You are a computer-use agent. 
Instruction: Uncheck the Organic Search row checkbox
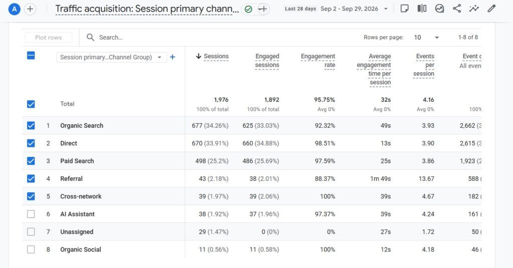point(31,126)
